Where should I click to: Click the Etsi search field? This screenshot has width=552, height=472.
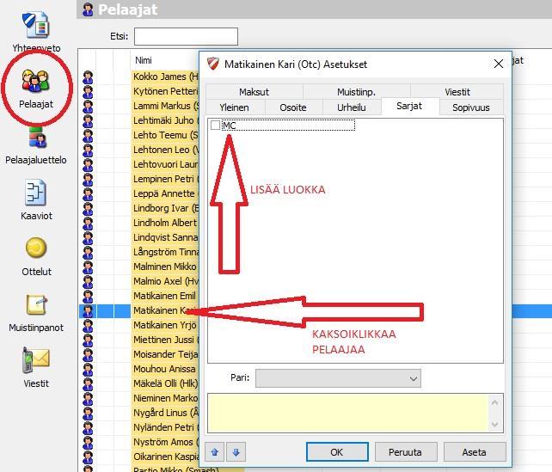click(186, 36)
